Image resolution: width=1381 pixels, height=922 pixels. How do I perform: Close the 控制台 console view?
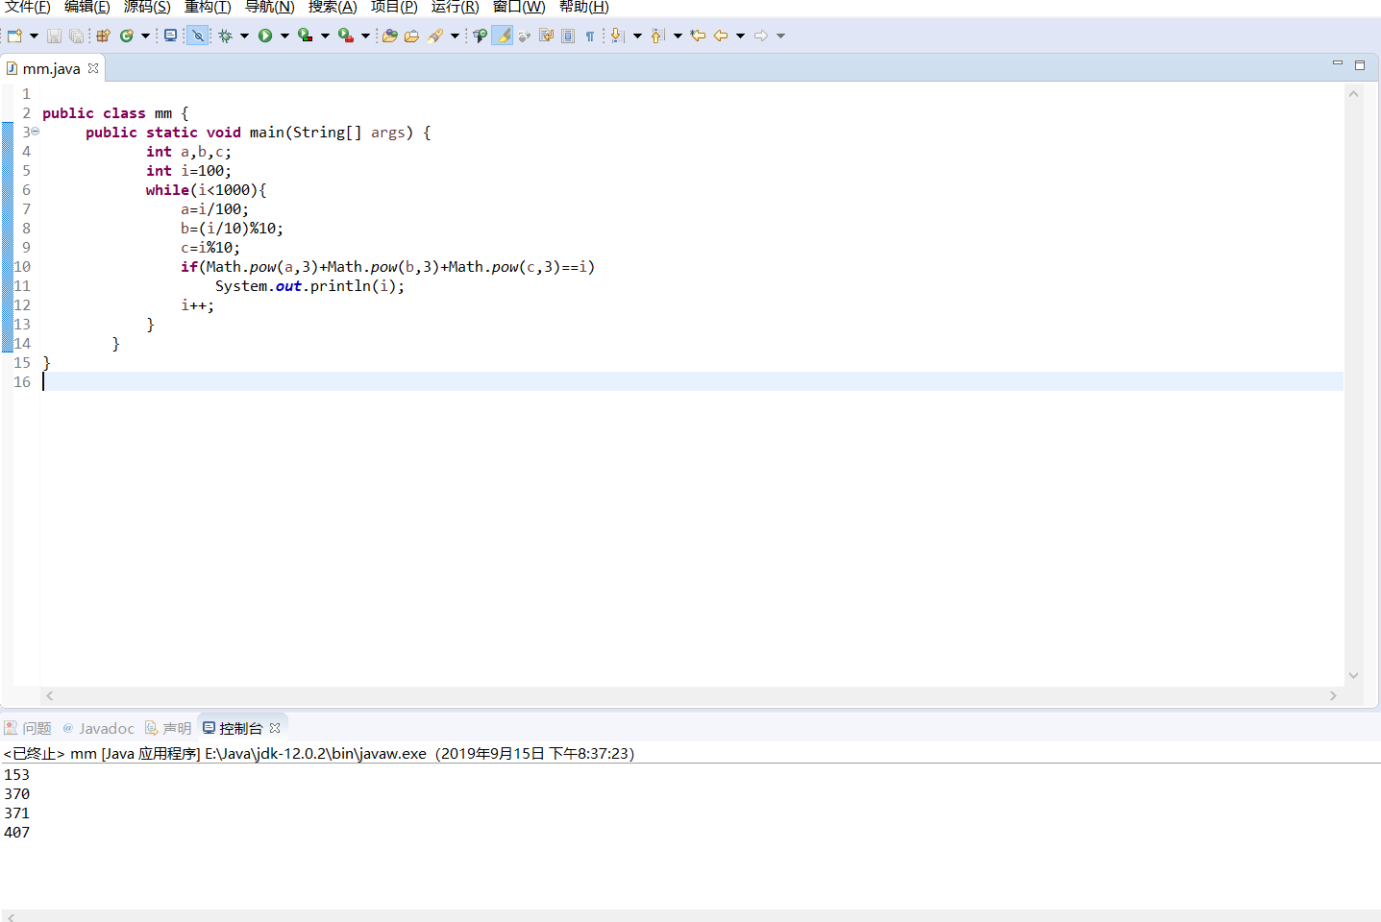click(x=275, y=728)
